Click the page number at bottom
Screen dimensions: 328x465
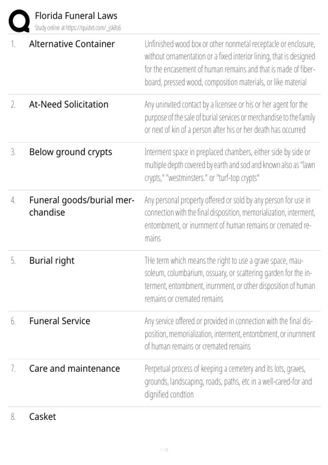coord(164,450)
